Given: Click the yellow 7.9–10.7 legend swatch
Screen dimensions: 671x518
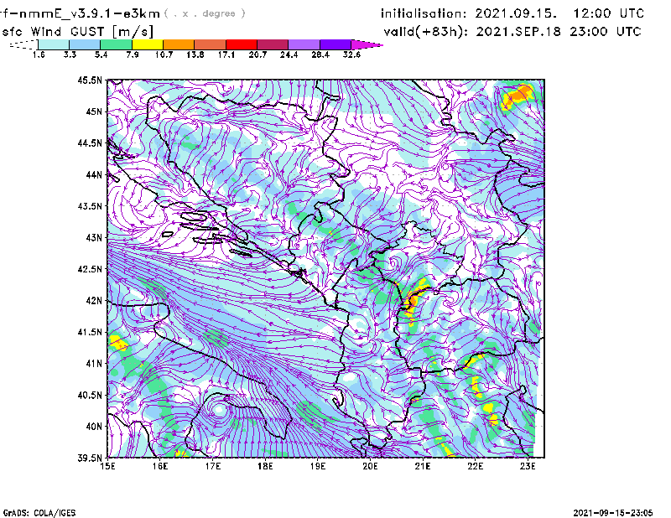Looking at the screenshot, I should pyautogui.click(x=148, y=44).
